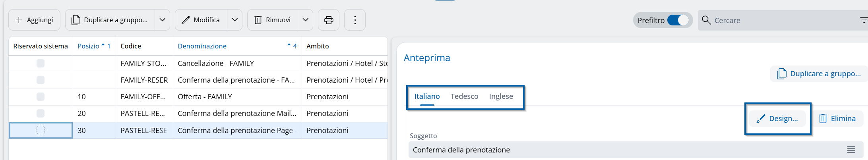Viewport: 868px width, 160px height.
Task: Switch to the Inglese tab
Action: point(501,96)
